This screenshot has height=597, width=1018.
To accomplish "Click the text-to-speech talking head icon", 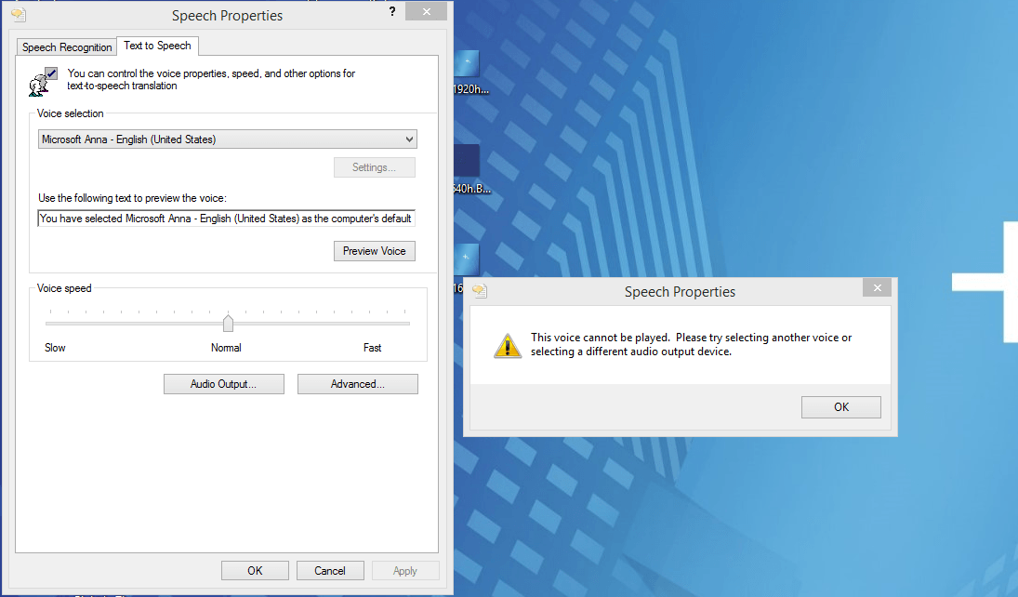I will pos(43,81).
